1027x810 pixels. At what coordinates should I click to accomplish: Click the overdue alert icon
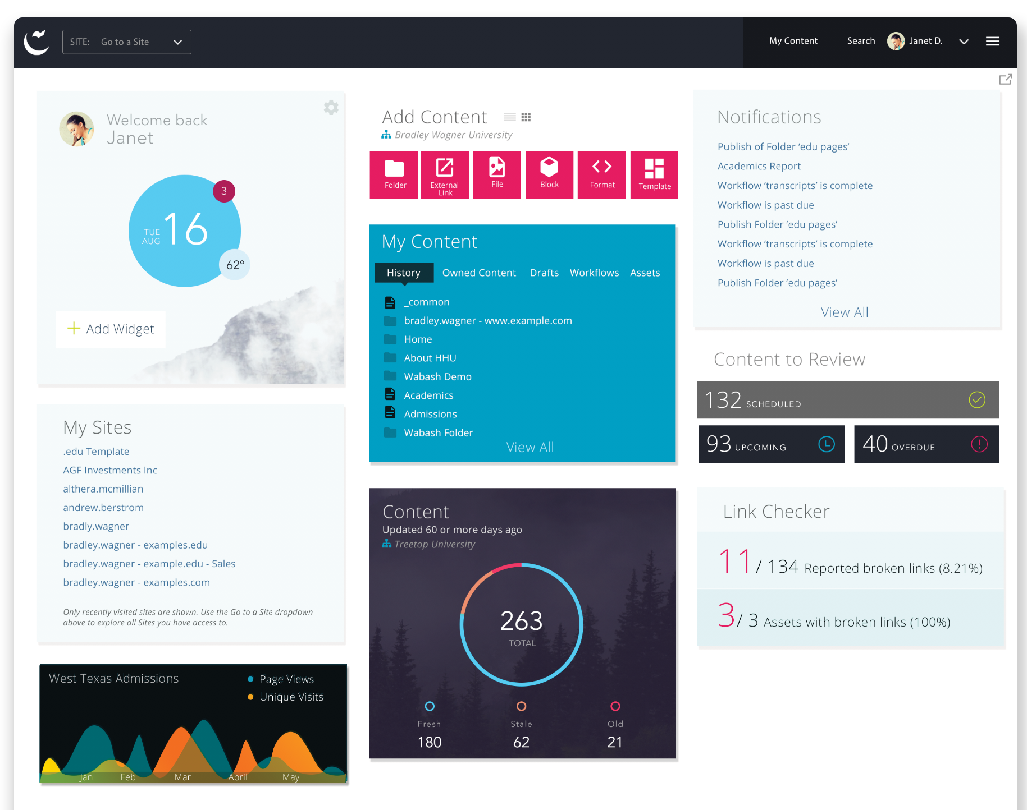(x=979, y=444)
